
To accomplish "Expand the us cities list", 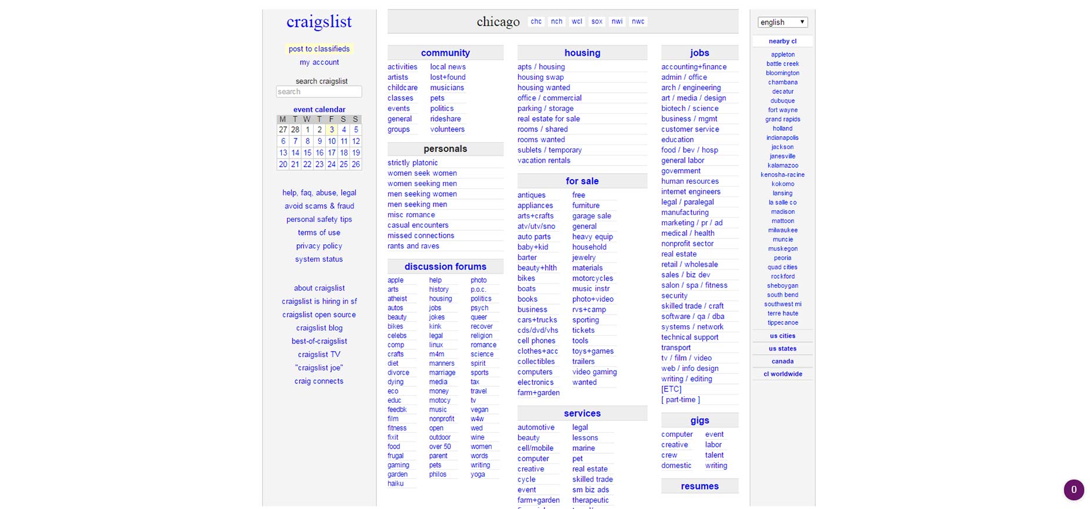I will tap(782, 336).
